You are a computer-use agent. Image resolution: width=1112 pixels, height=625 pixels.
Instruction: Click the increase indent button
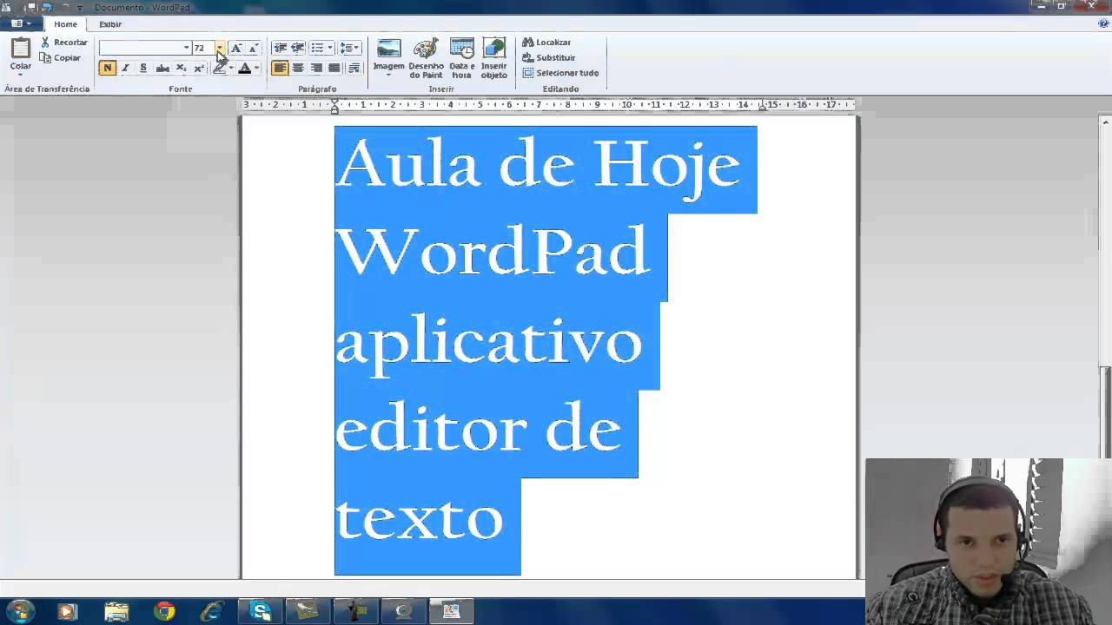coord(298,48)
